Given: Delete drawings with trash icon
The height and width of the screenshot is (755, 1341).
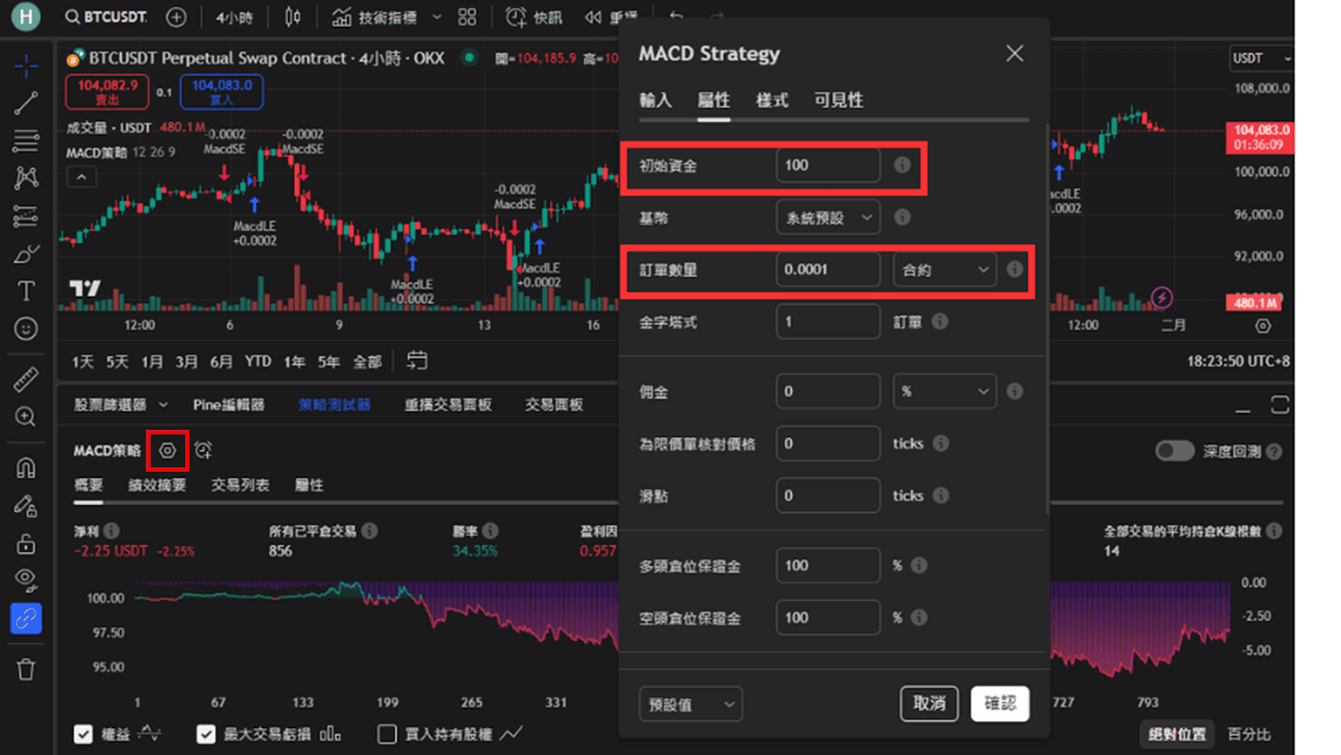Looking at the screenshot, I should coord(26,669).
